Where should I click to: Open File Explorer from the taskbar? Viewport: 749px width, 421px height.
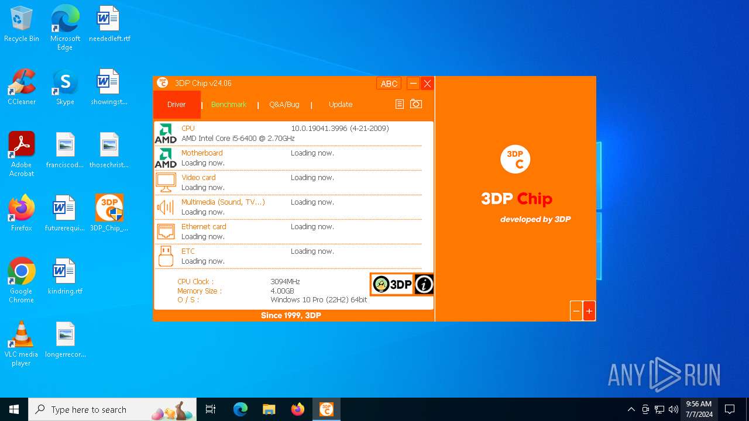[x=269, y=409]
